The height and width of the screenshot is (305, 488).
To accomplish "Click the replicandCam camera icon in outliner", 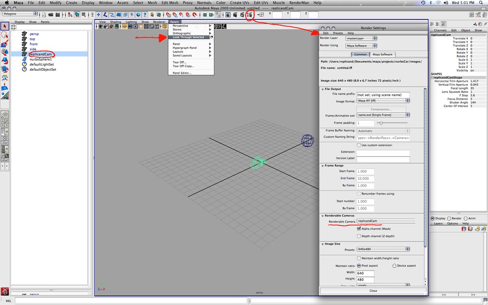I will tap(24, 54).
